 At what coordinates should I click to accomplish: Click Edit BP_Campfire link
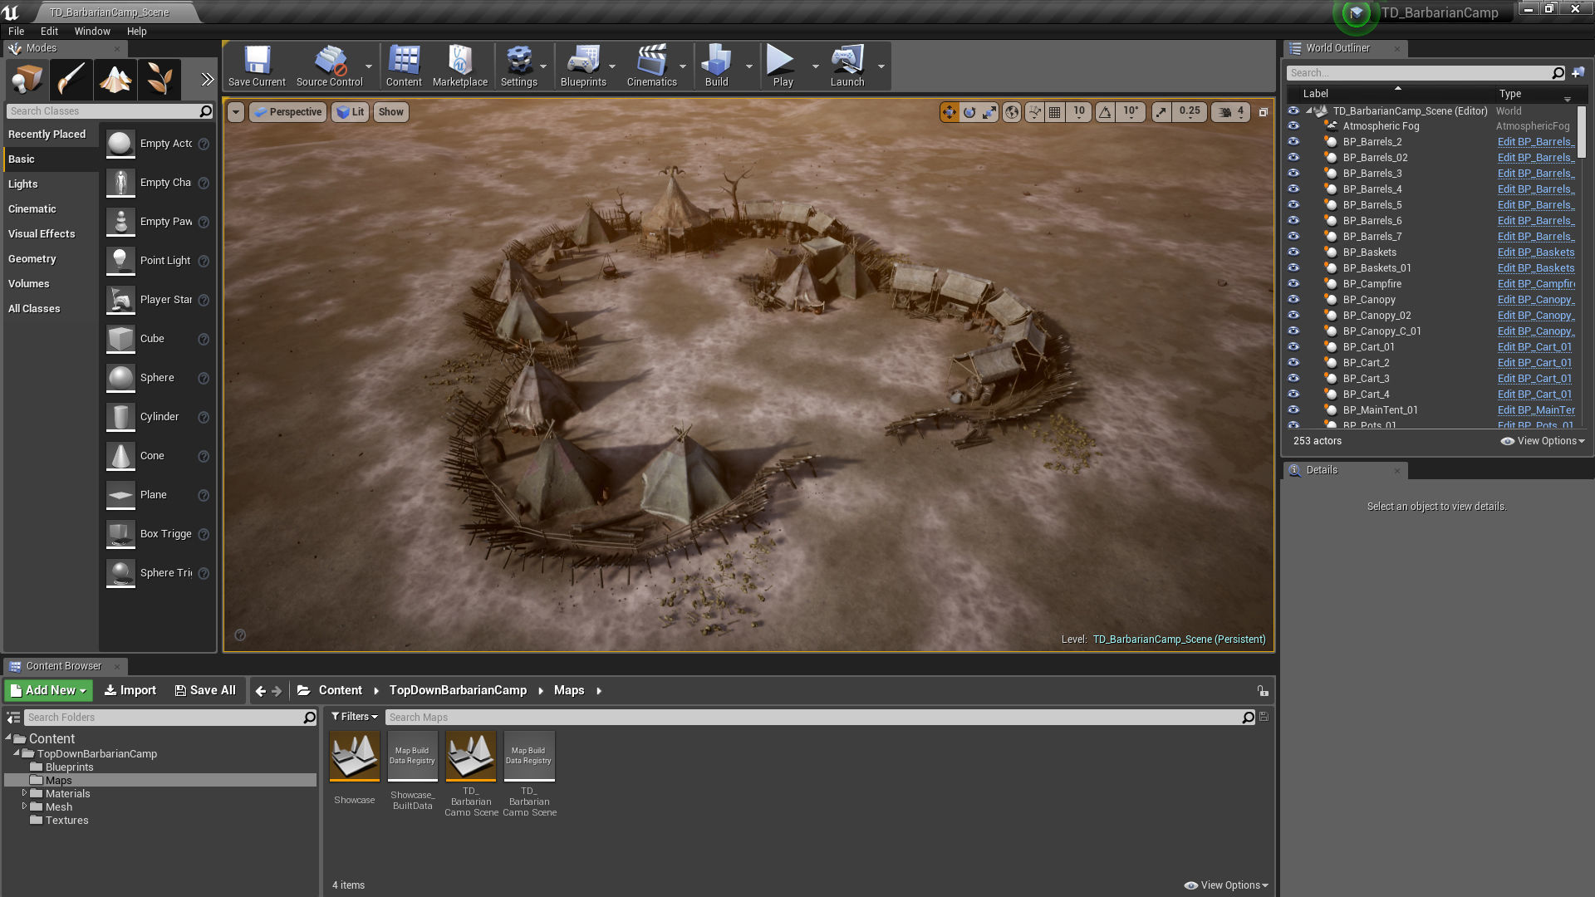click(x=1536, y=284)
